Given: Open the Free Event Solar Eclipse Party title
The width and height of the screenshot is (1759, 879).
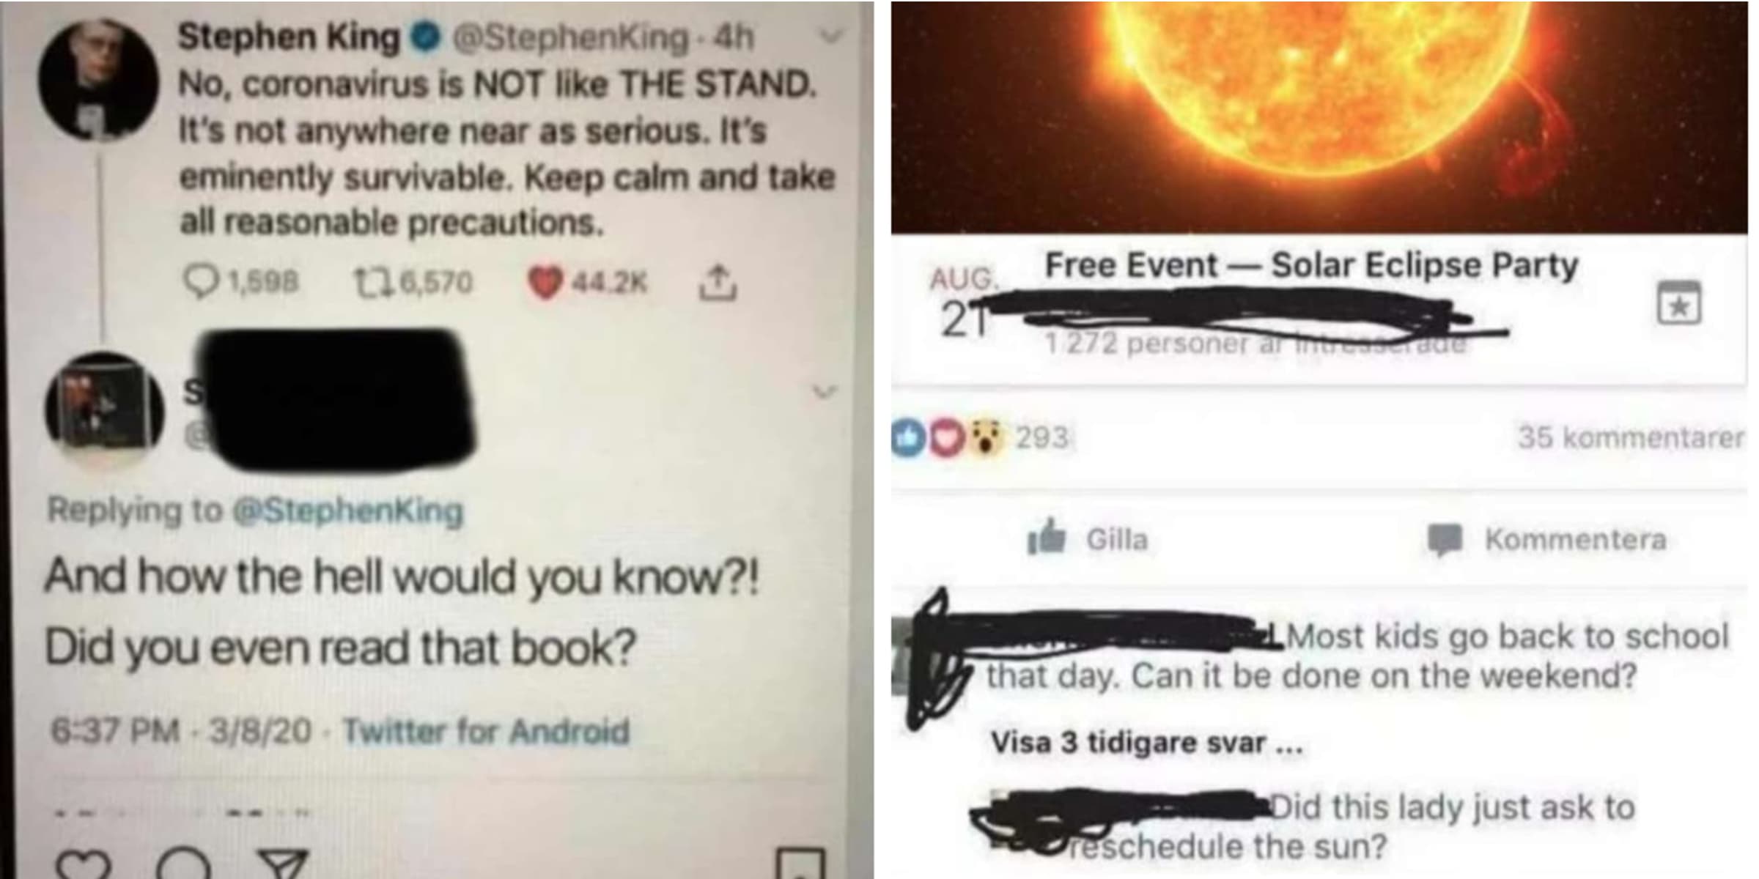Looking at the screenshot, I should [x=1311, y=265].
